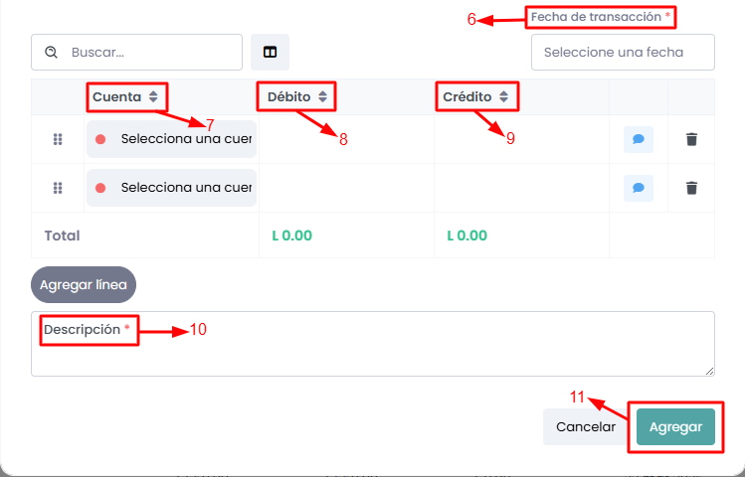Delete the first line with trash icon

click(x=691, y=140)
